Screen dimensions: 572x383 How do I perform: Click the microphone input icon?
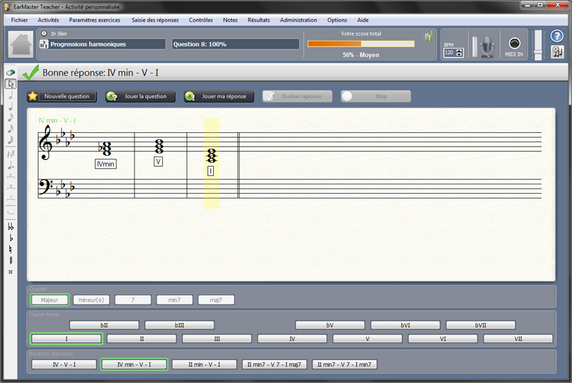tap(487, 46)
